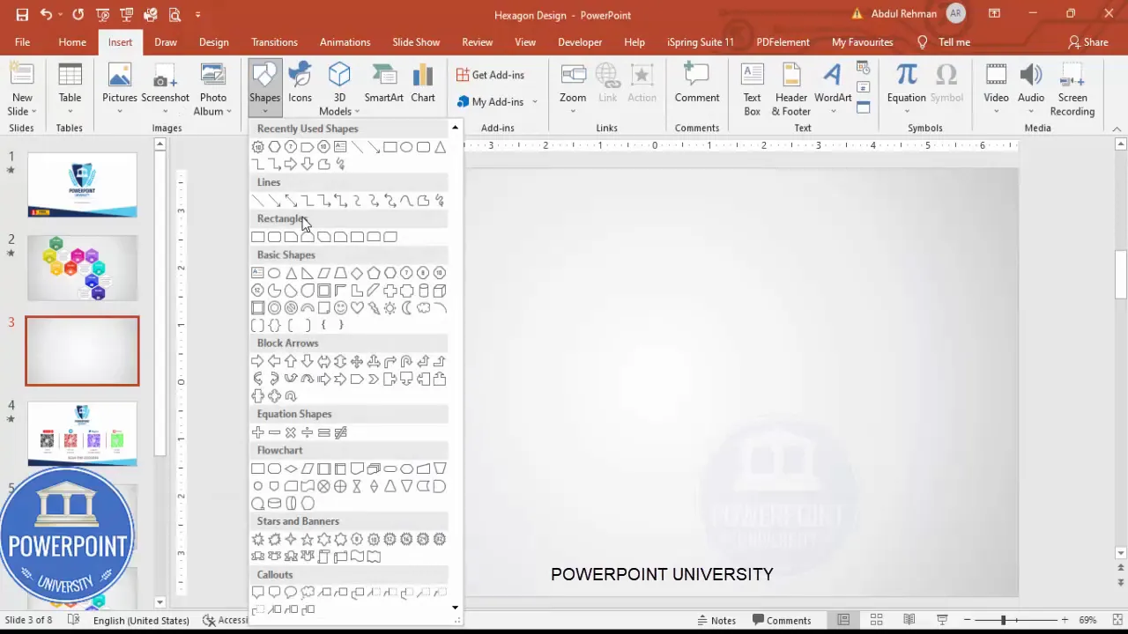Pick the Vertical Scroll banner shape
This screenshot has width=1128, height=634.
coord(323,557)
